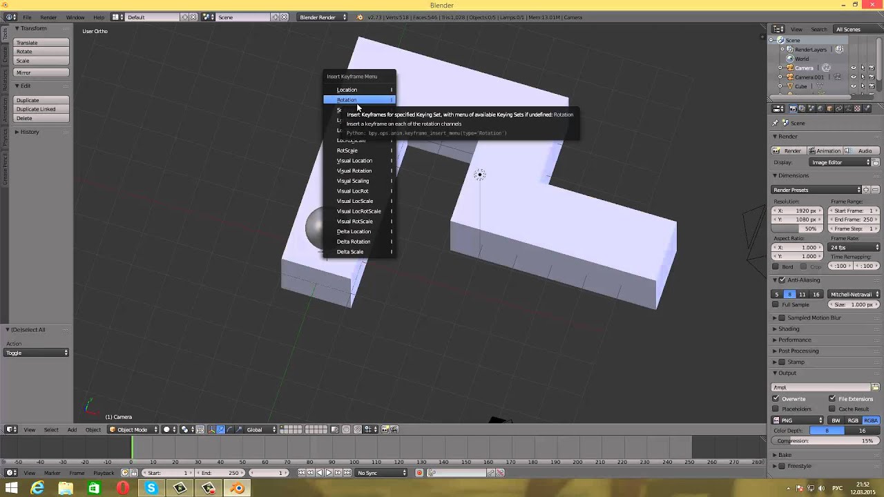Open Internet Explorer from the taskbar
The width and height of the screenshot is (884, 497).
tap(37, 489)
